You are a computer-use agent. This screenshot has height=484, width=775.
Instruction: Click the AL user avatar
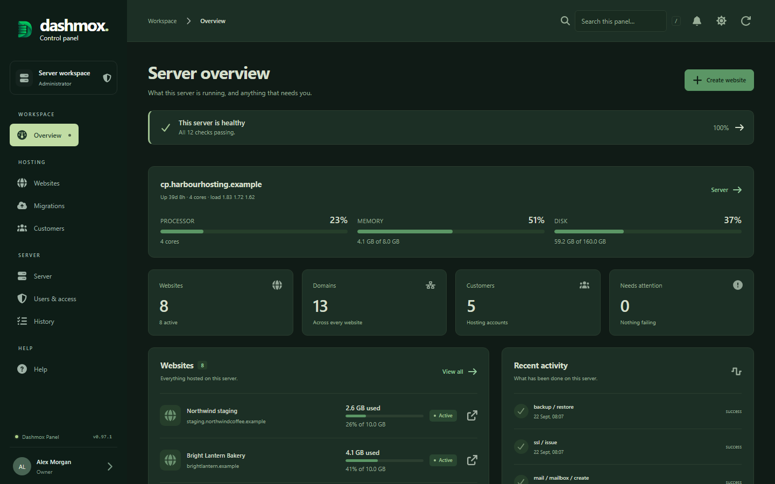(x=22, y=466)
